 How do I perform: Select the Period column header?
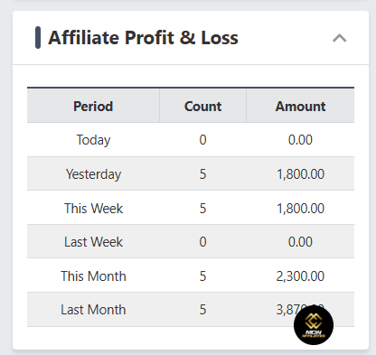click(x=93, y=107)
